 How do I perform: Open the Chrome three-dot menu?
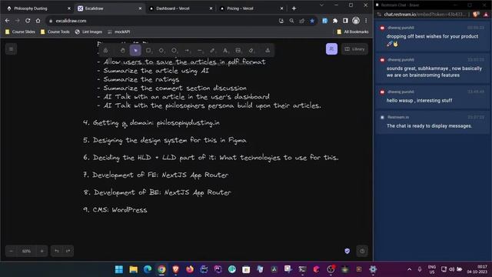[366, 21]
